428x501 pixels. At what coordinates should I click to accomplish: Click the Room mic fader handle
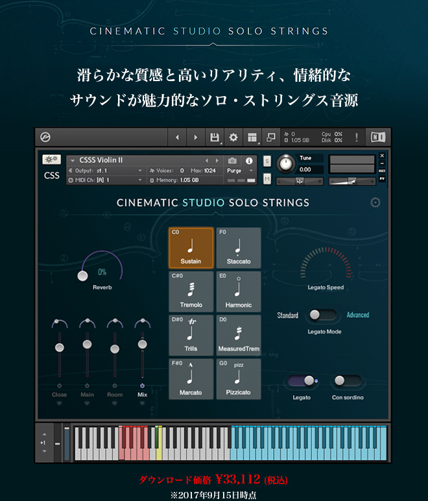tap(115, 348)
